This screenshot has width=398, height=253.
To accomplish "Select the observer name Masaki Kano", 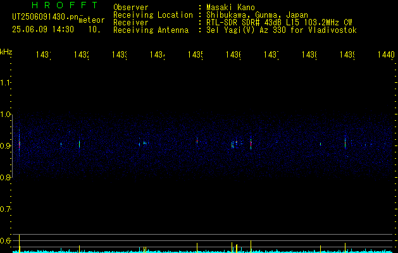I will (230, 8).
